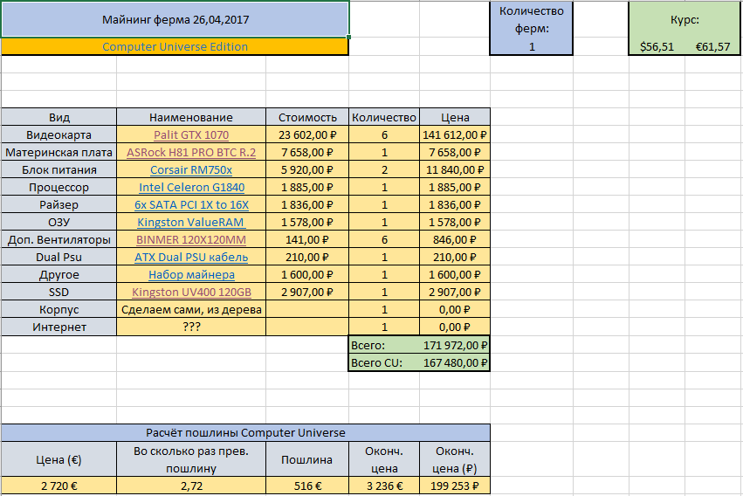Select the Оконч. цена (₽) header cell
743x496 pixels.
pos(455,459)
